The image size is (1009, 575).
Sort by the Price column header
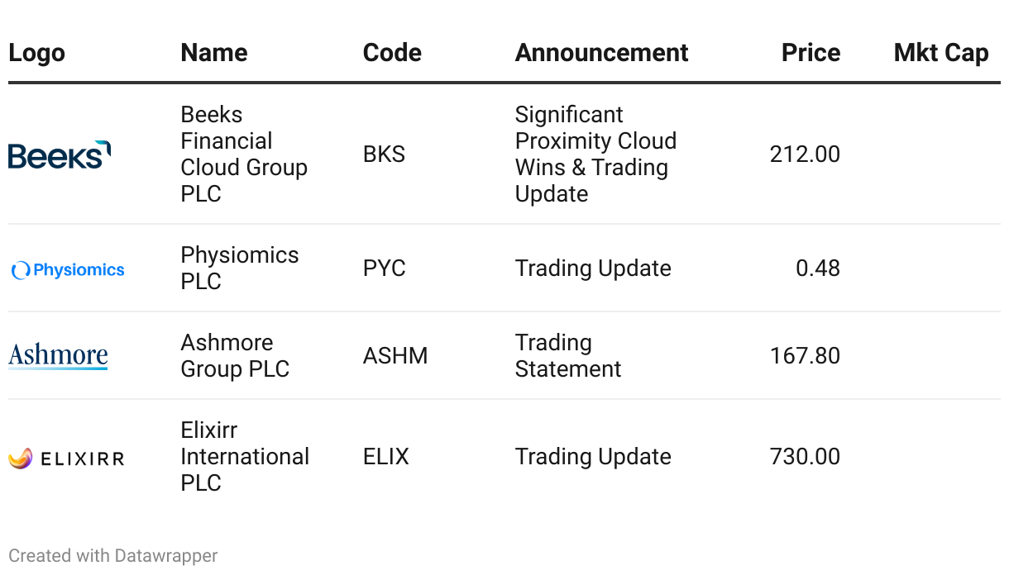click(811, 53)
